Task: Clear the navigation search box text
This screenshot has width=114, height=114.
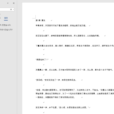Action: pyautogui.click(x=11, y=9)
